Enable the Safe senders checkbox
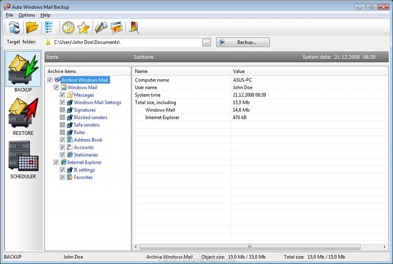Screen dimensions: 393x264 click(62, 125)
